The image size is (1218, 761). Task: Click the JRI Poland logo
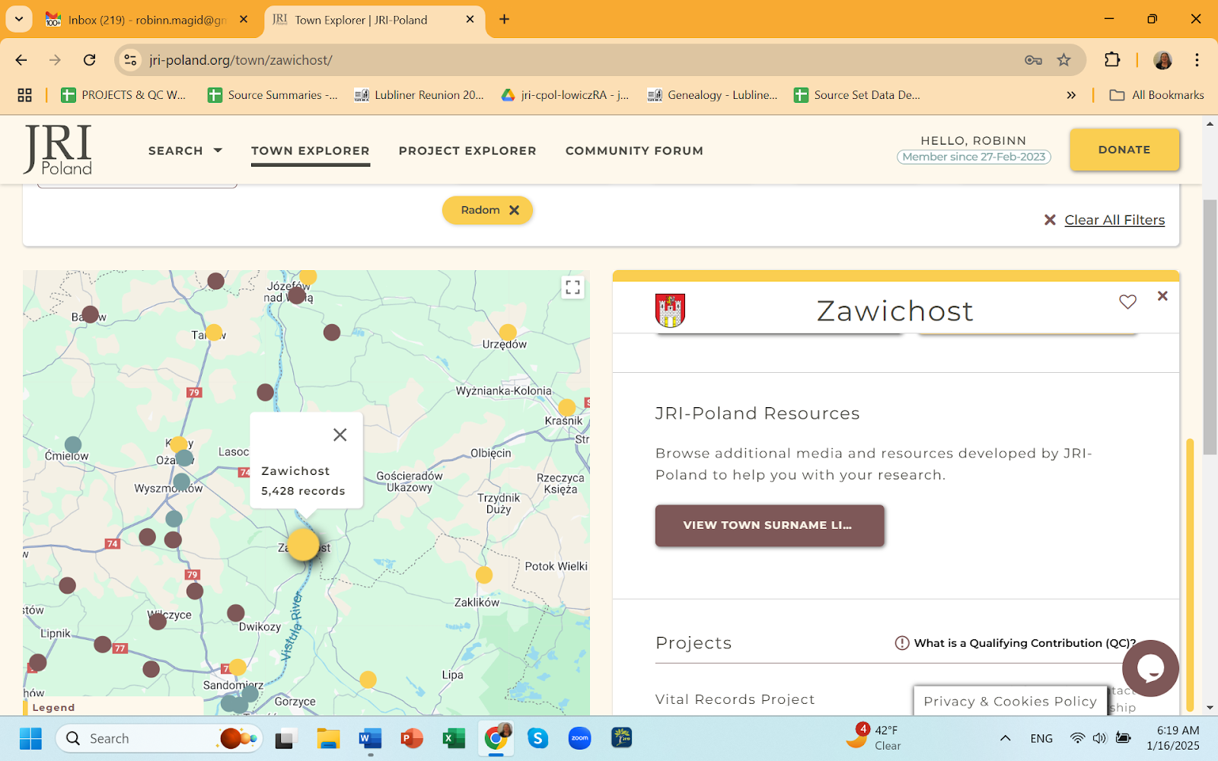59,150
